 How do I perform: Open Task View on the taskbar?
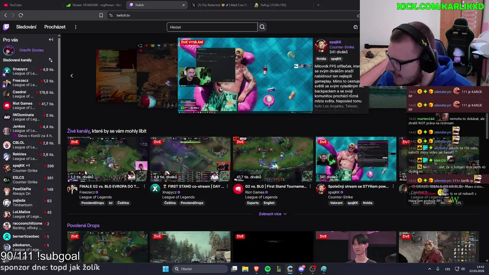234,269
